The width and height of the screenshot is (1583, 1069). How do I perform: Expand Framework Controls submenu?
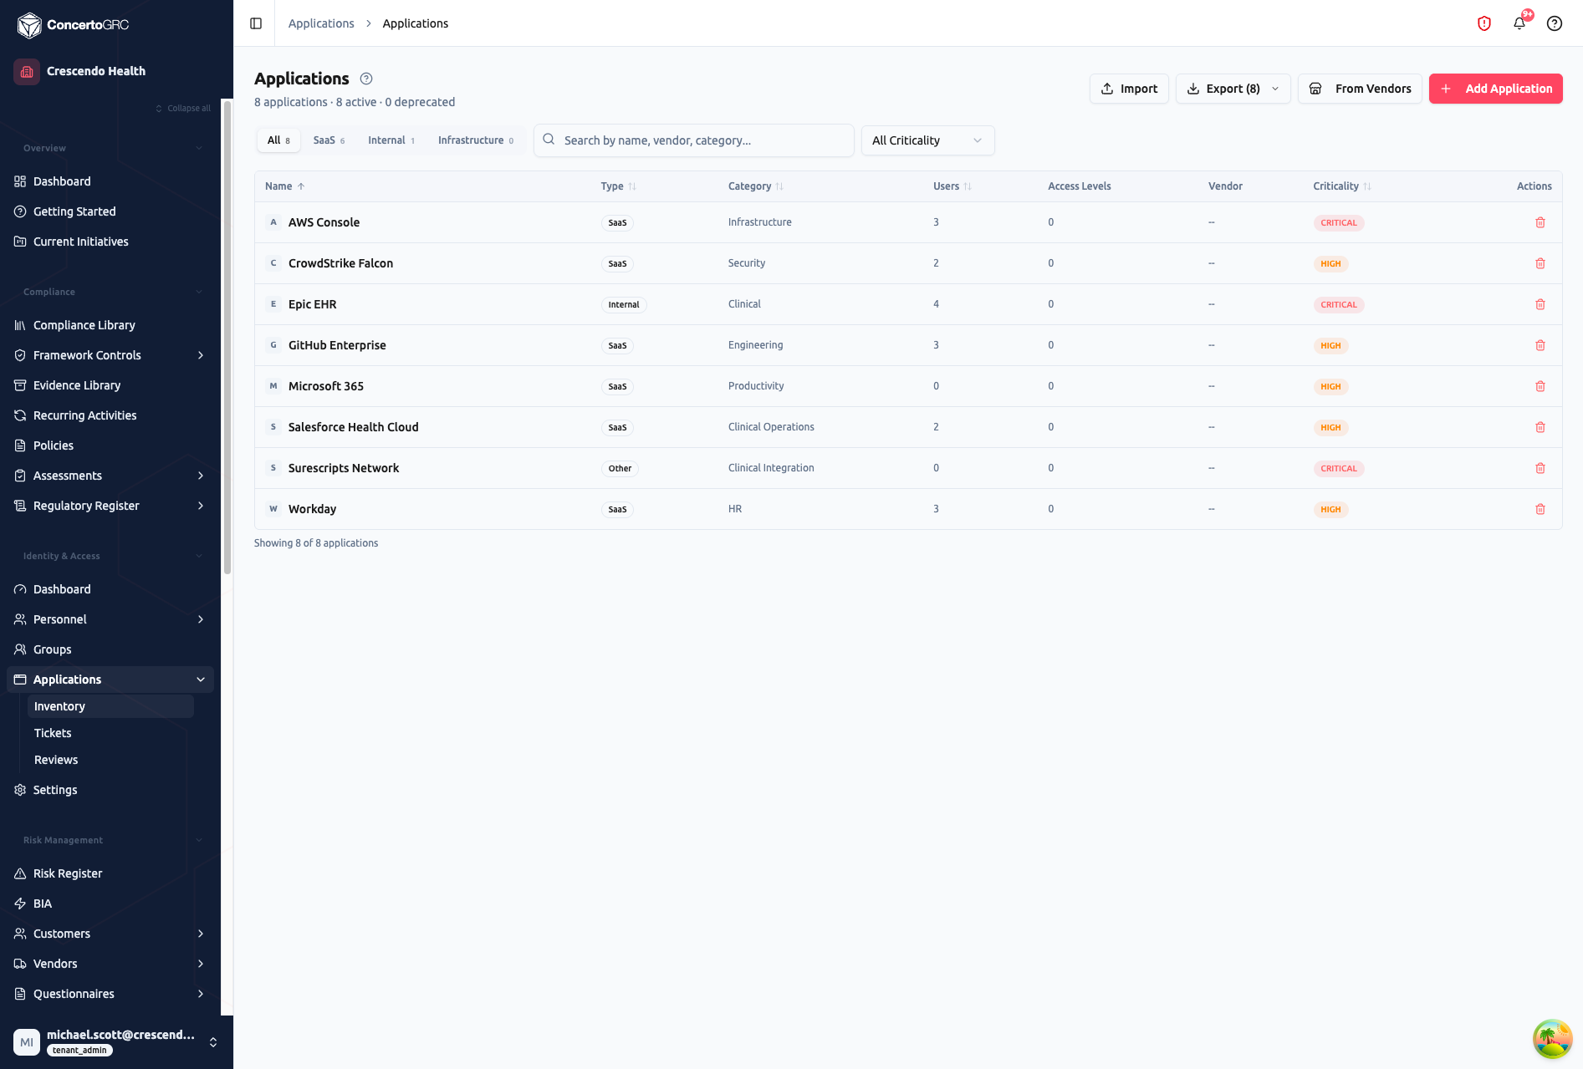201,355
